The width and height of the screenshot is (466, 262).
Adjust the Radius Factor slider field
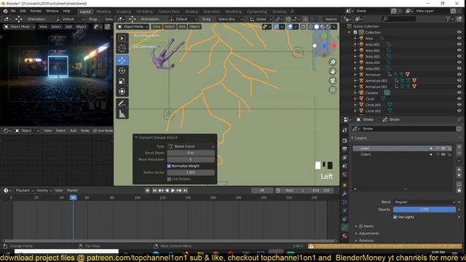[x=191, y=172]
